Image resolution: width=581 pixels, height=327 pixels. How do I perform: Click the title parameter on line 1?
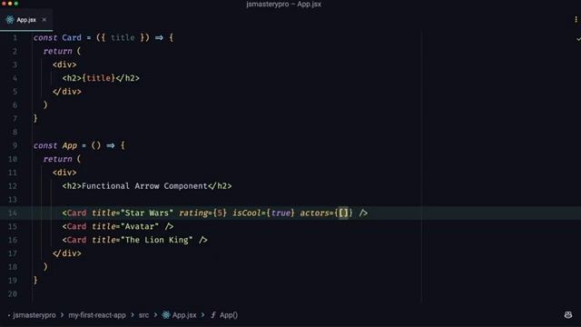pos(123,38)
